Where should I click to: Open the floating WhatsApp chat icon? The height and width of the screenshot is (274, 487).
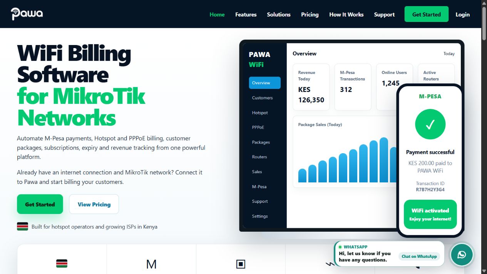[462, 254]
